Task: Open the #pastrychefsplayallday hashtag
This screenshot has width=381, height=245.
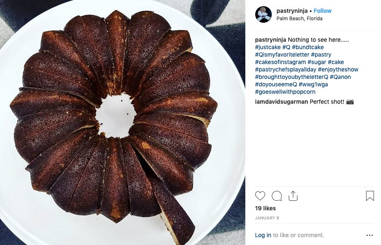Action: [x=285, y=70]
